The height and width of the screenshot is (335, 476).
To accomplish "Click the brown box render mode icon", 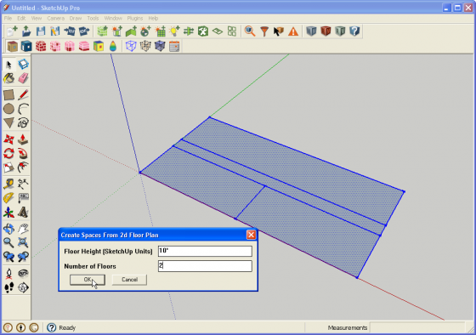I will (x=13, y=46).
